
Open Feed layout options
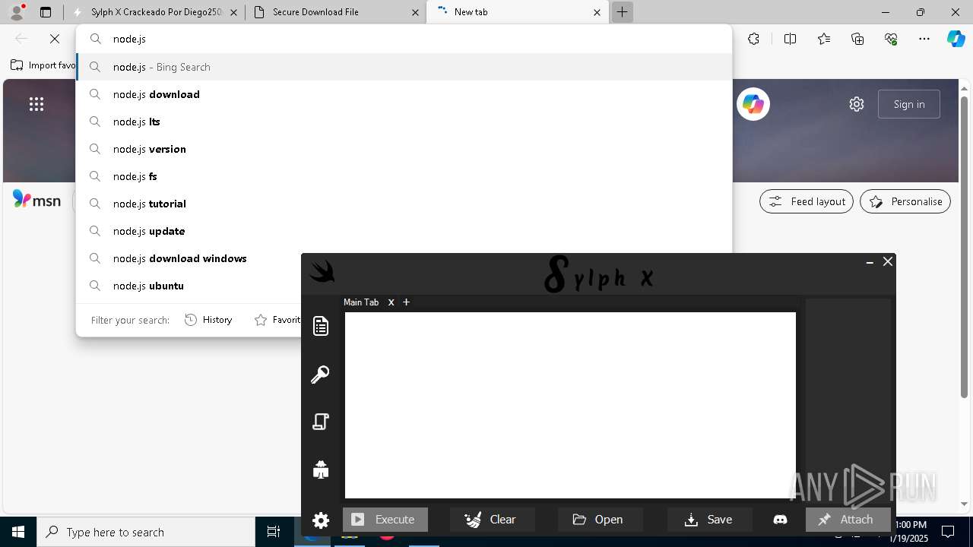tap(807, 201)
